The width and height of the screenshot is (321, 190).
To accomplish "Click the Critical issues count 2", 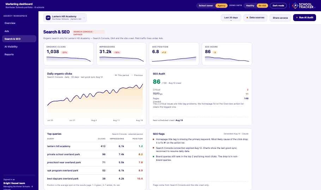I will click(248, 90).
